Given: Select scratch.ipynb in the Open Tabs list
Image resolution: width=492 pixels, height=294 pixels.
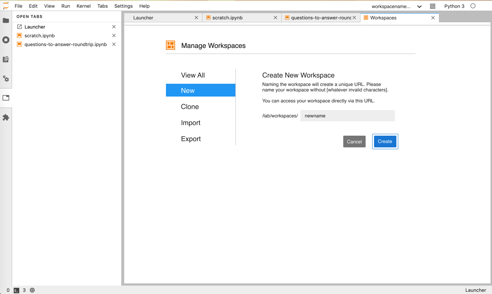Looking at the screenshot, I should (40, 35).
